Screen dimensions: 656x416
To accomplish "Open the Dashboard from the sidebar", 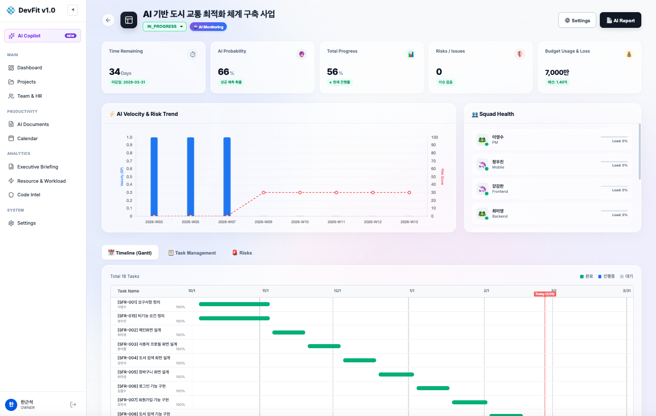I will 30,67.
